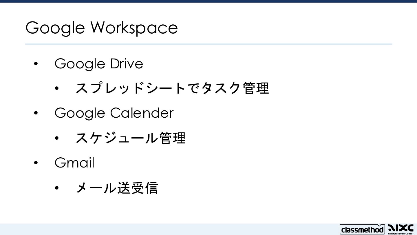Viewport: 417px width, 235px height.
Task: Select the "スプレッドシートでタスク管理" sub-bullet text
Action: [172, 88]
